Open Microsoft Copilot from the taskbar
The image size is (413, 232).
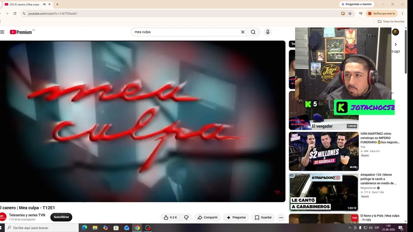pyautogui.click(x=106, y=228)
